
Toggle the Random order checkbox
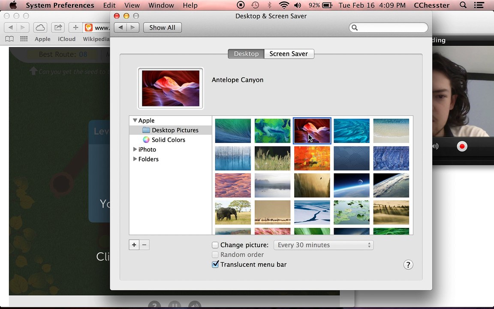tap(215, 254)
